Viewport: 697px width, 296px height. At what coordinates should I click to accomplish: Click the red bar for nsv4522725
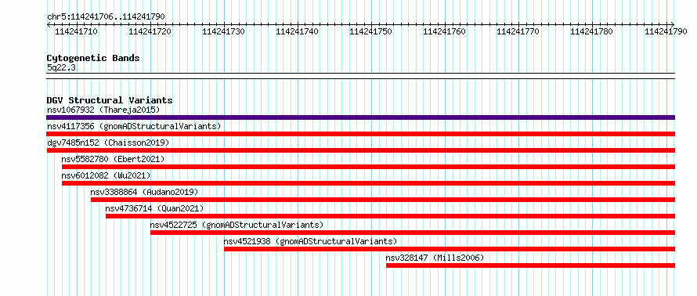pos(413,233)
